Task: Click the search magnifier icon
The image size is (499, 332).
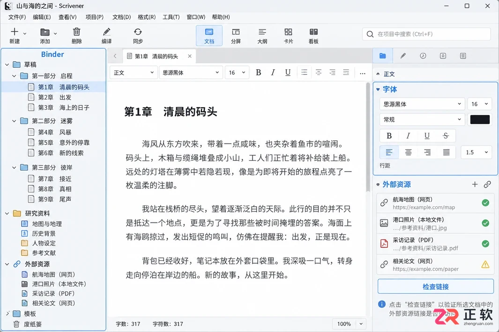Action: coord(370,34)
